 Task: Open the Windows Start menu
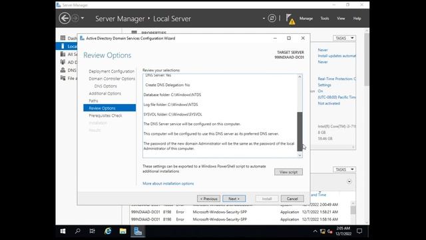click(63, 231)
